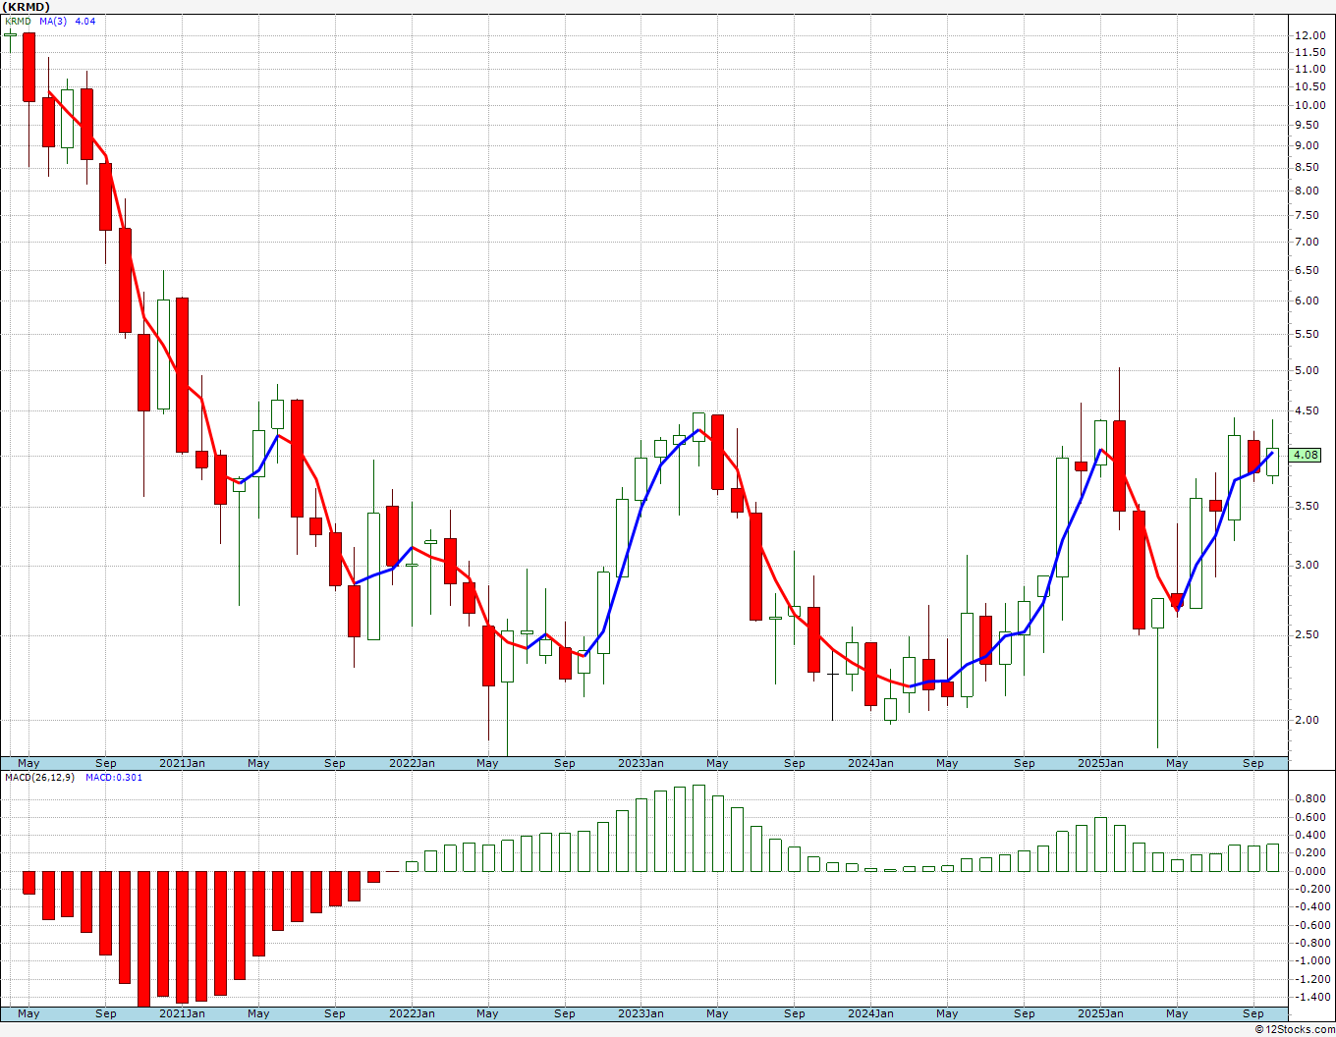Click the 12.00 price axis label
Screen dimensions: 1336x1037
[x=1309, y=35]
